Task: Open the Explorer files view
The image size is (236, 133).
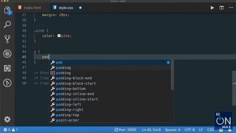Action: click(7, 10)
